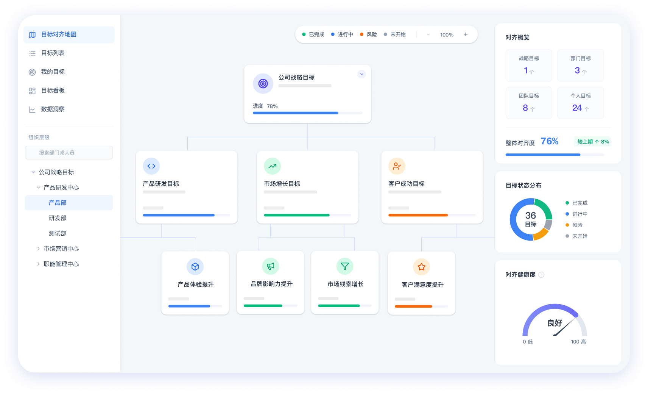
Task: Open the 目标看板 menu item
Action: [x=69, y=91]
